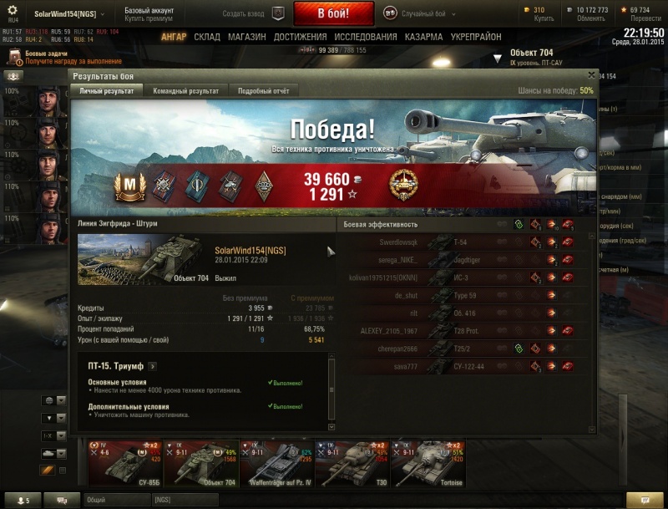Open the chat channels button
The height and width of the screenshot is (509, 668).
(x=62, y=500)
